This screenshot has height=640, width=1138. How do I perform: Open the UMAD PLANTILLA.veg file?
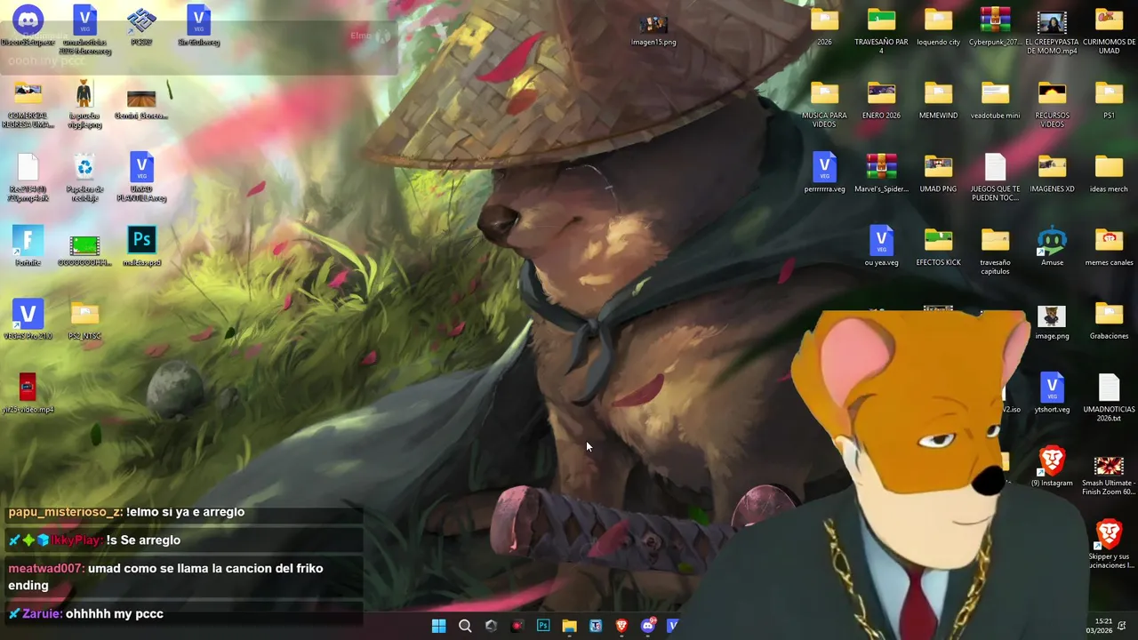[141, 178]
